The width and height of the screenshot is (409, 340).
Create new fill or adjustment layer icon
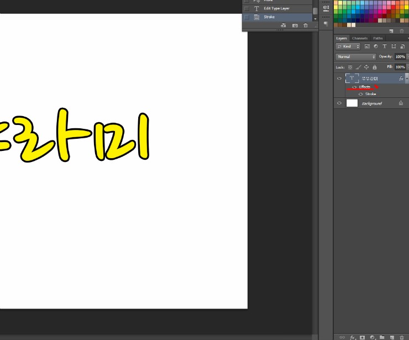pyautogui.click(x=373, y=337)
